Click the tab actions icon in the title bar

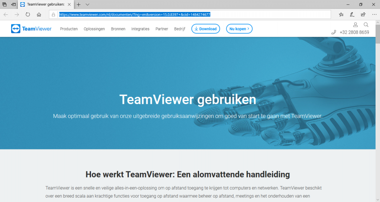4,4
